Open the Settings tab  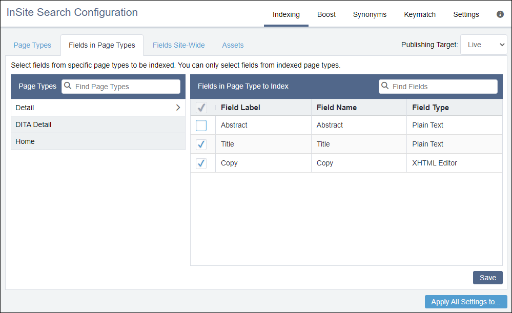(x=466, y=14)
